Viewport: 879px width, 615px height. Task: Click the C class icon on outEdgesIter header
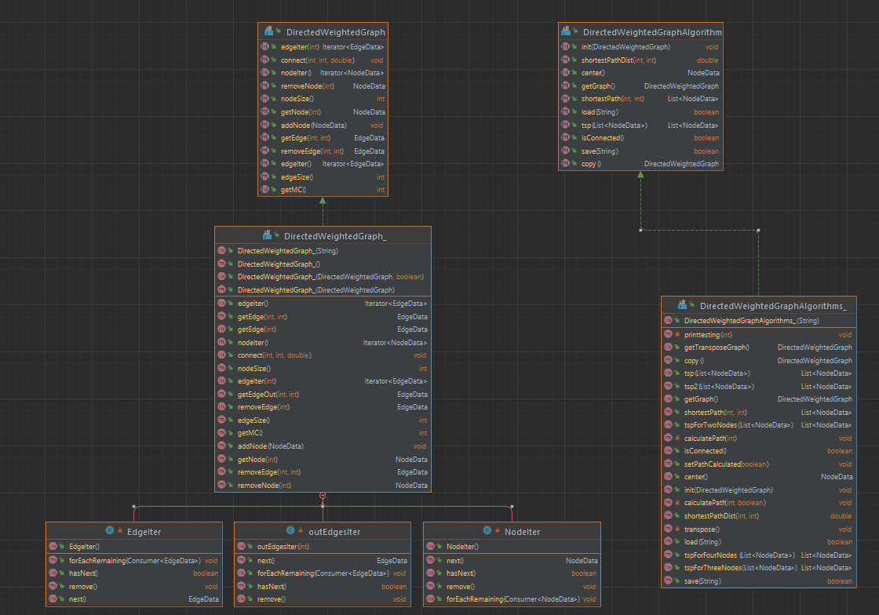[x=290, y=531]
